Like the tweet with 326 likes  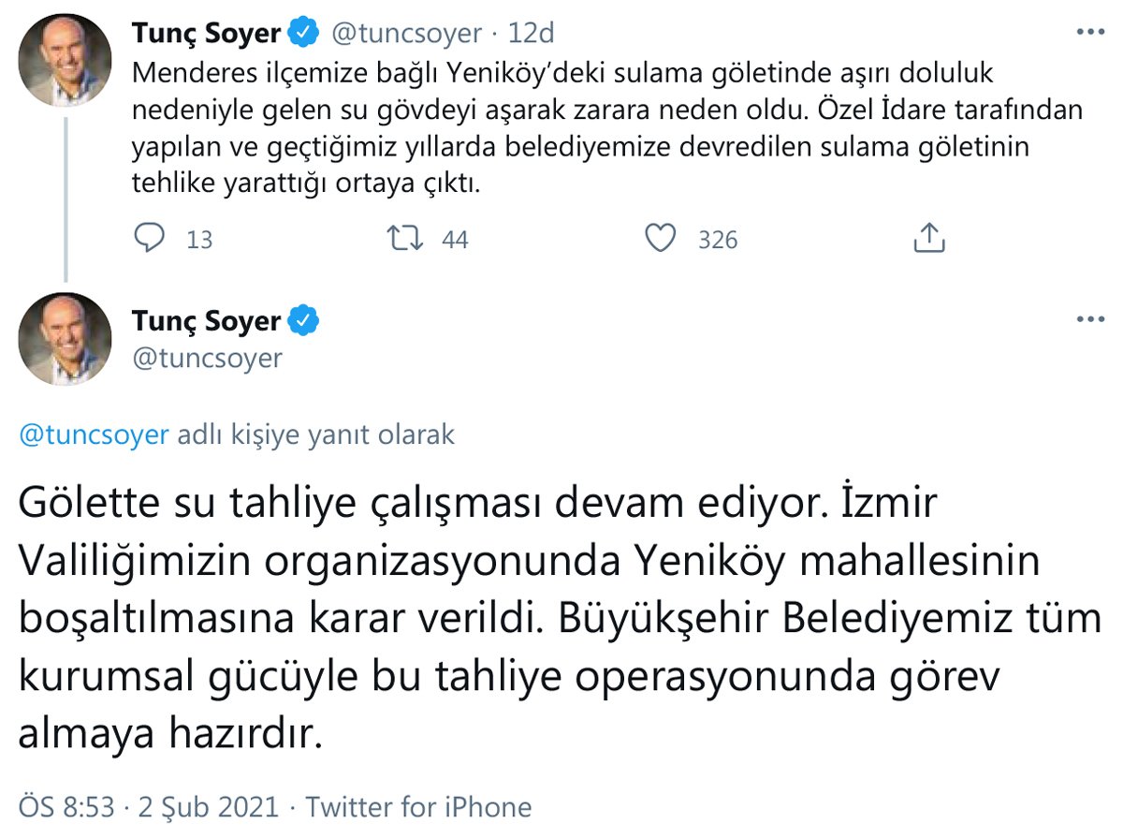(x=662, y=238)
